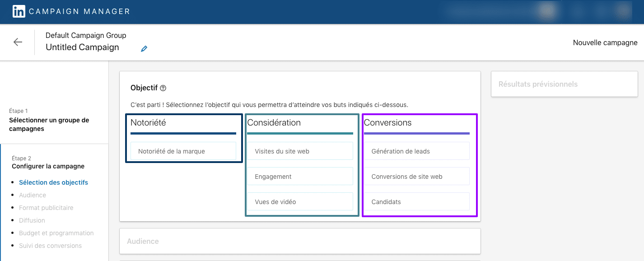Viewport: 644px width, 261px height.
Task: Go back using the back arrow
Action: coord(18,42)
